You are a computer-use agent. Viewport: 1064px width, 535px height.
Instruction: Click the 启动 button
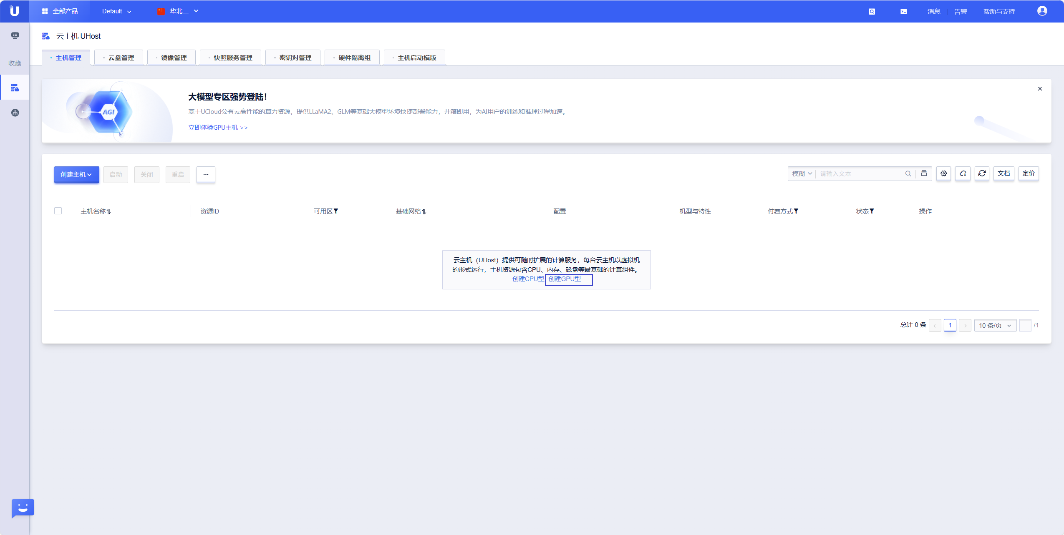116,174
